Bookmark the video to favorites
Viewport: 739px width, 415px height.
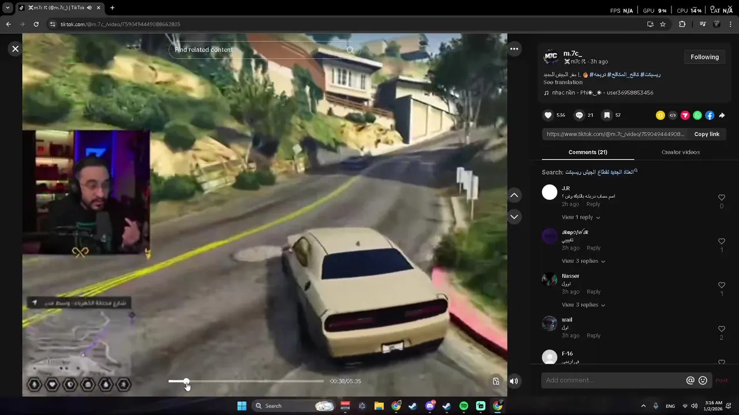607,115
